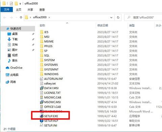Screen dimensions: 162x132
Task: Select the WINDOWS folder icon
Action: (42, 74)
